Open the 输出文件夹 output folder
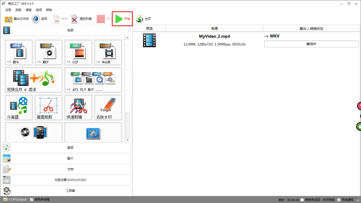Screen dimensions: 361x203 [17, 19]
